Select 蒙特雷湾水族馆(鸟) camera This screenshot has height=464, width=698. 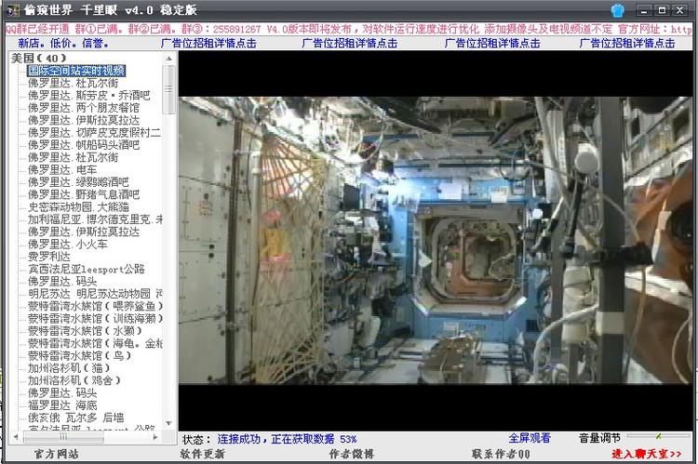[x=79, y=356]
